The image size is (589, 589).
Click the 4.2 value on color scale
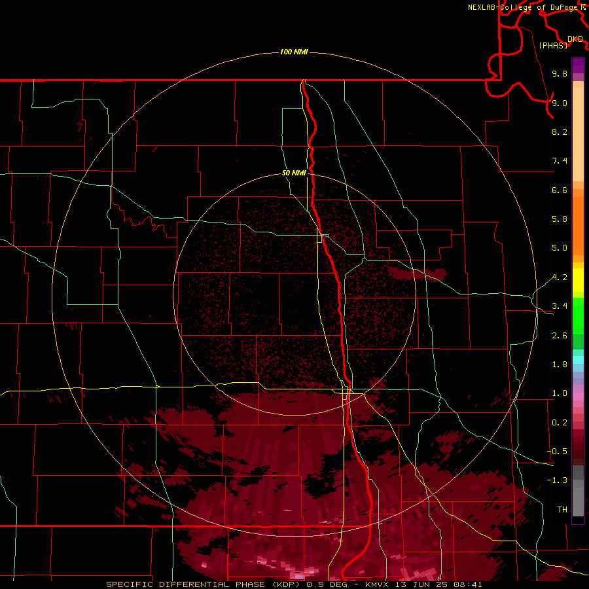(560, 277)
